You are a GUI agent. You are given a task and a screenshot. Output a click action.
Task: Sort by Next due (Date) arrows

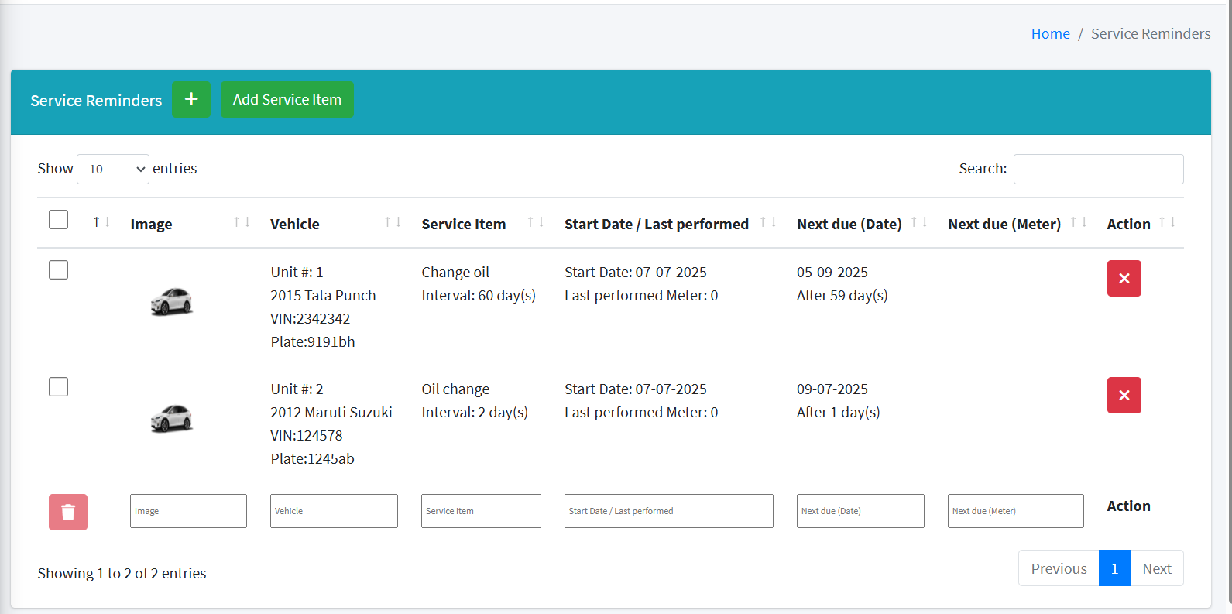(x=919, y=223)
